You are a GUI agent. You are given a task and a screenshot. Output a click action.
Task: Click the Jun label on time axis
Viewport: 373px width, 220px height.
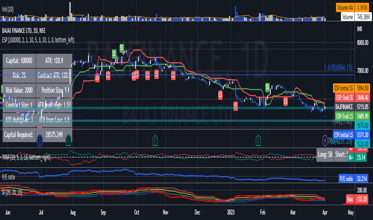pyautogui.click(x=8, y=212)
